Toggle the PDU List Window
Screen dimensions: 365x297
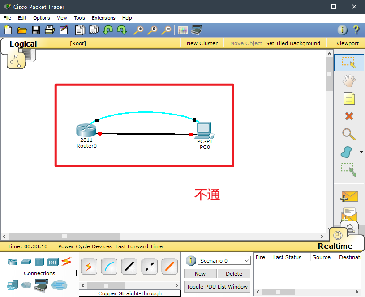(x=217, y=287)
